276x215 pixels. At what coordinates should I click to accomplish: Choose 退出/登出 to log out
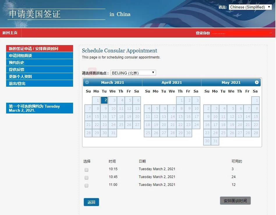(40, 83)
